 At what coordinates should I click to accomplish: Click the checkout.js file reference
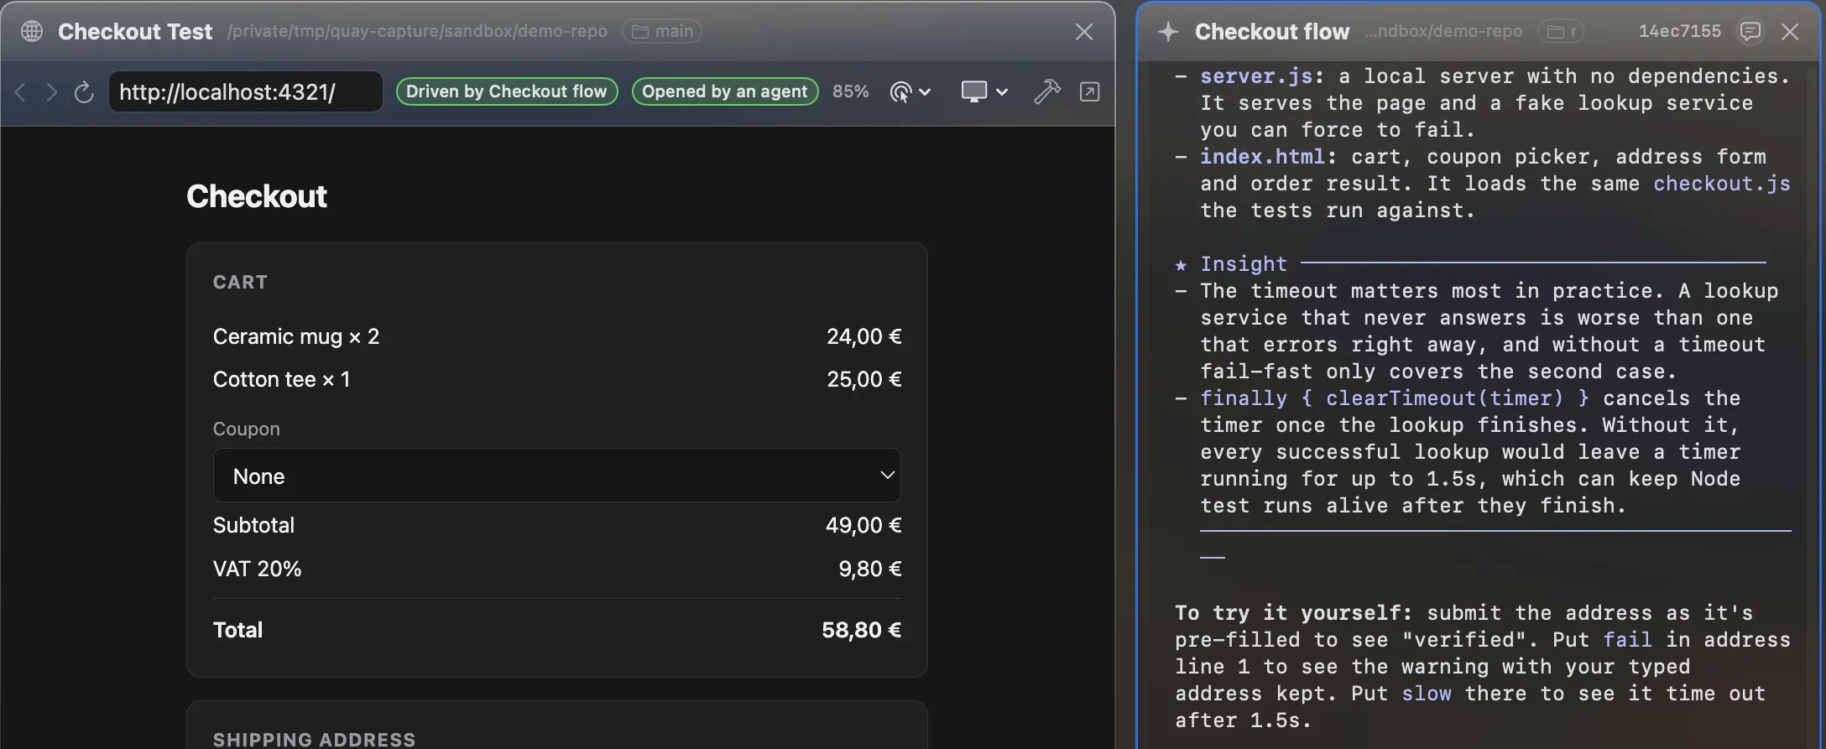(1721, 184)
